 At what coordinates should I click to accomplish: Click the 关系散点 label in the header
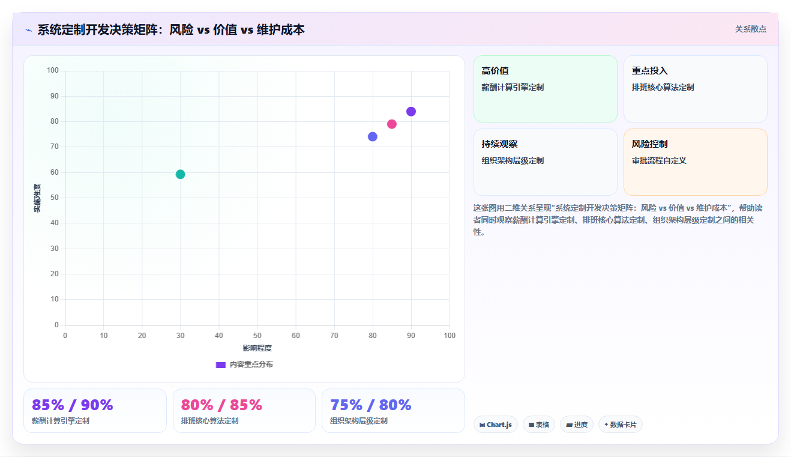pos(750,29)
